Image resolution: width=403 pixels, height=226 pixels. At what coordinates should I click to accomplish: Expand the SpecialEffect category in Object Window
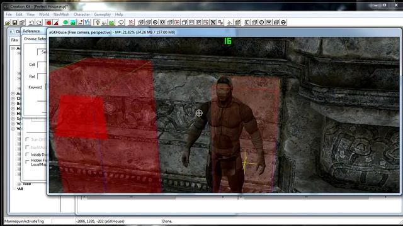13,119
